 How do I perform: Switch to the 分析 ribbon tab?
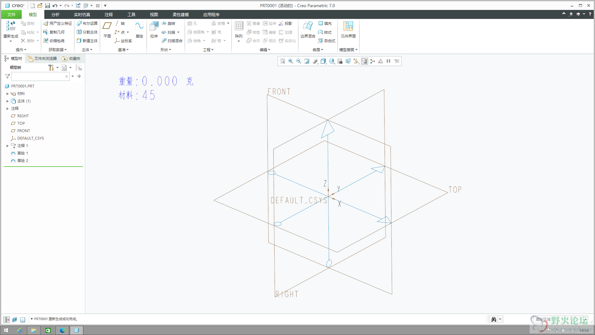point(55,15)
